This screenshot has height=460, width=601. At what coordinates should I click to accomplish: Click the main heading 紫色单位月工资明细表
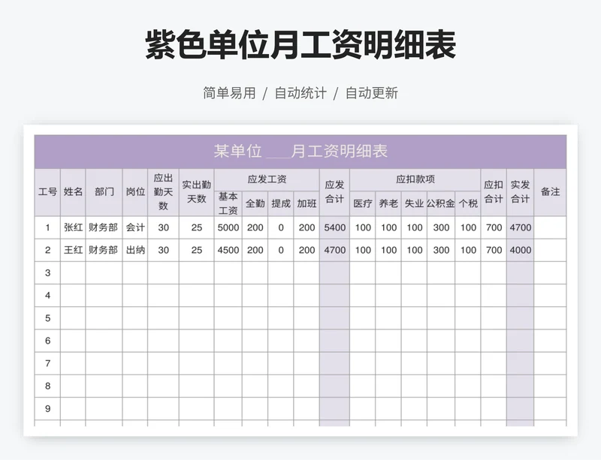pos(300,45)
